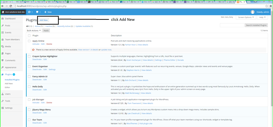Deactivate the Hello Dolly plugin
Image resolution: width=273 pixels, height=127 pixels.
click(37, 90)
